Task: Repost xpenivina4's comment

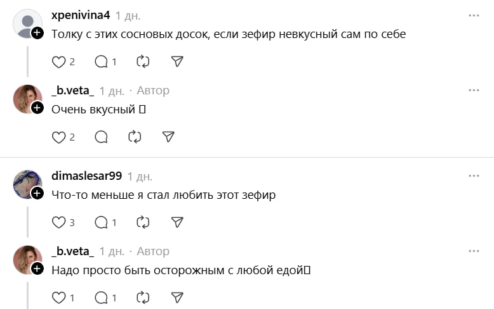Action: 143,61
